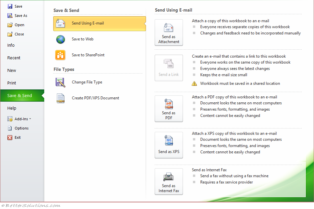Click 'Attach a XPS copy of this workbook' text
Screen dimensions: 314x209
234,133
